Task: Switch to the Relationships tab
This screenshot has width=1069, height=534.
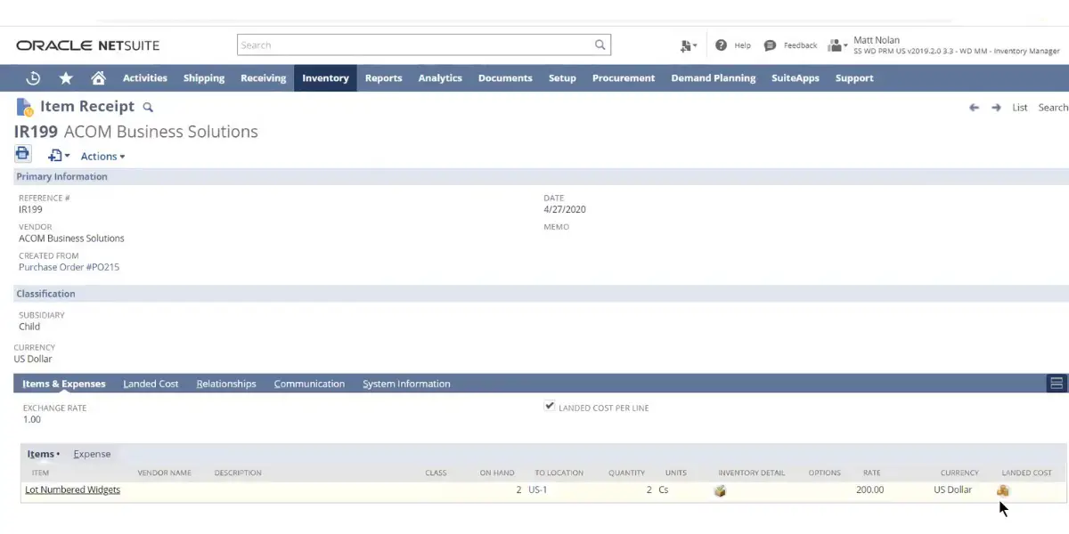Action: [226, 384]
